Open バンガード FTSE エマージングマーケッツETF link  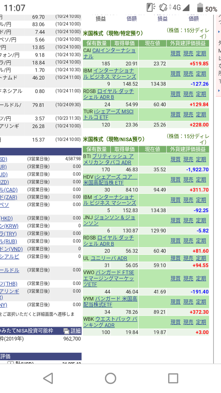(x=109, y=278)
